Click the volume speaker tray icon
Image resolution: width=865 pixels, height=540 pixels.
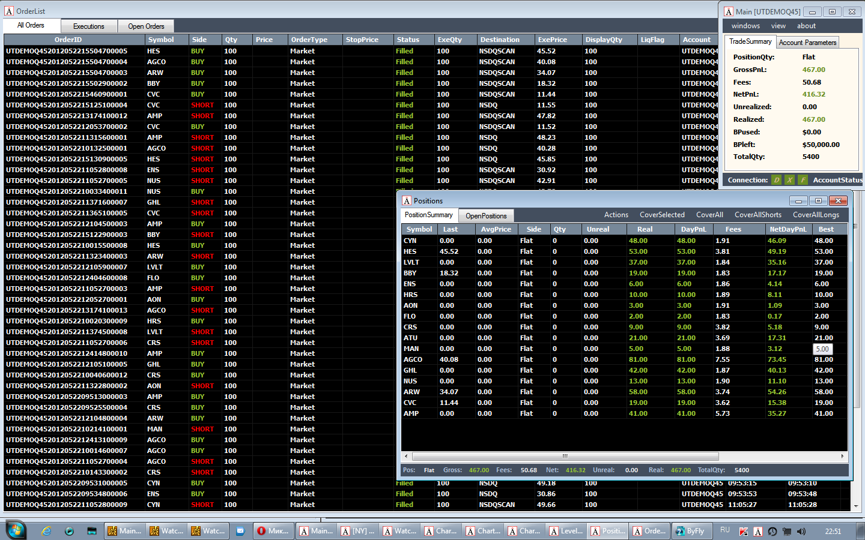click(801, 532)
